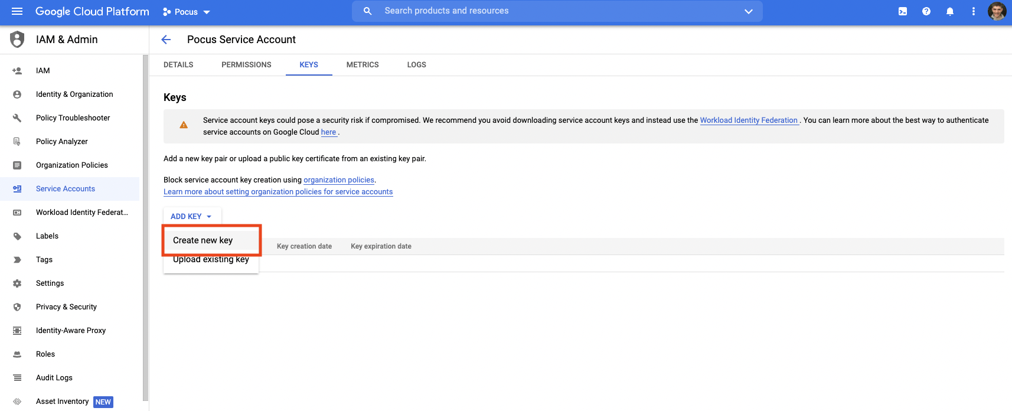
Task: Open Policy Troubleshooter sidebar item
Action: point(70,118)
